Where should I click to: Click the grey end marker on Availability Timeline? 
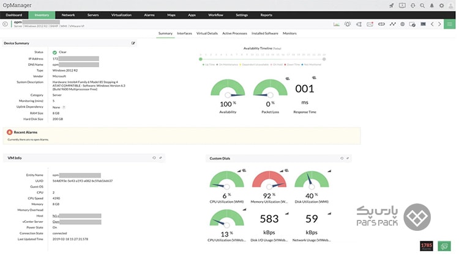324,59
